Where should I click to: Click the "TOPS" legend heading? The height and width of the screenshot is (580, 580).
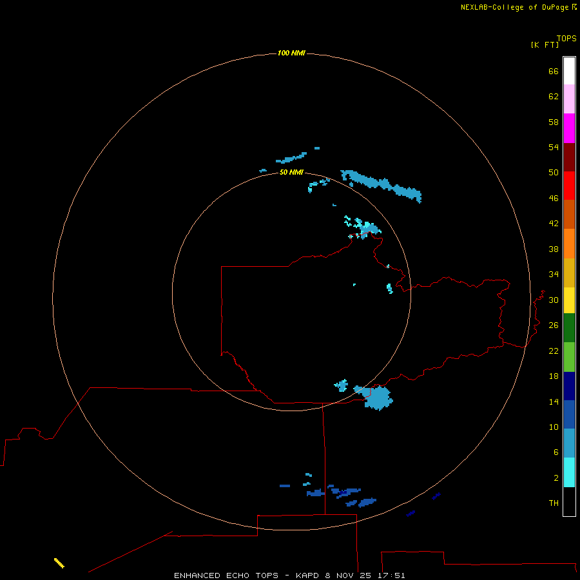[566, 38]
